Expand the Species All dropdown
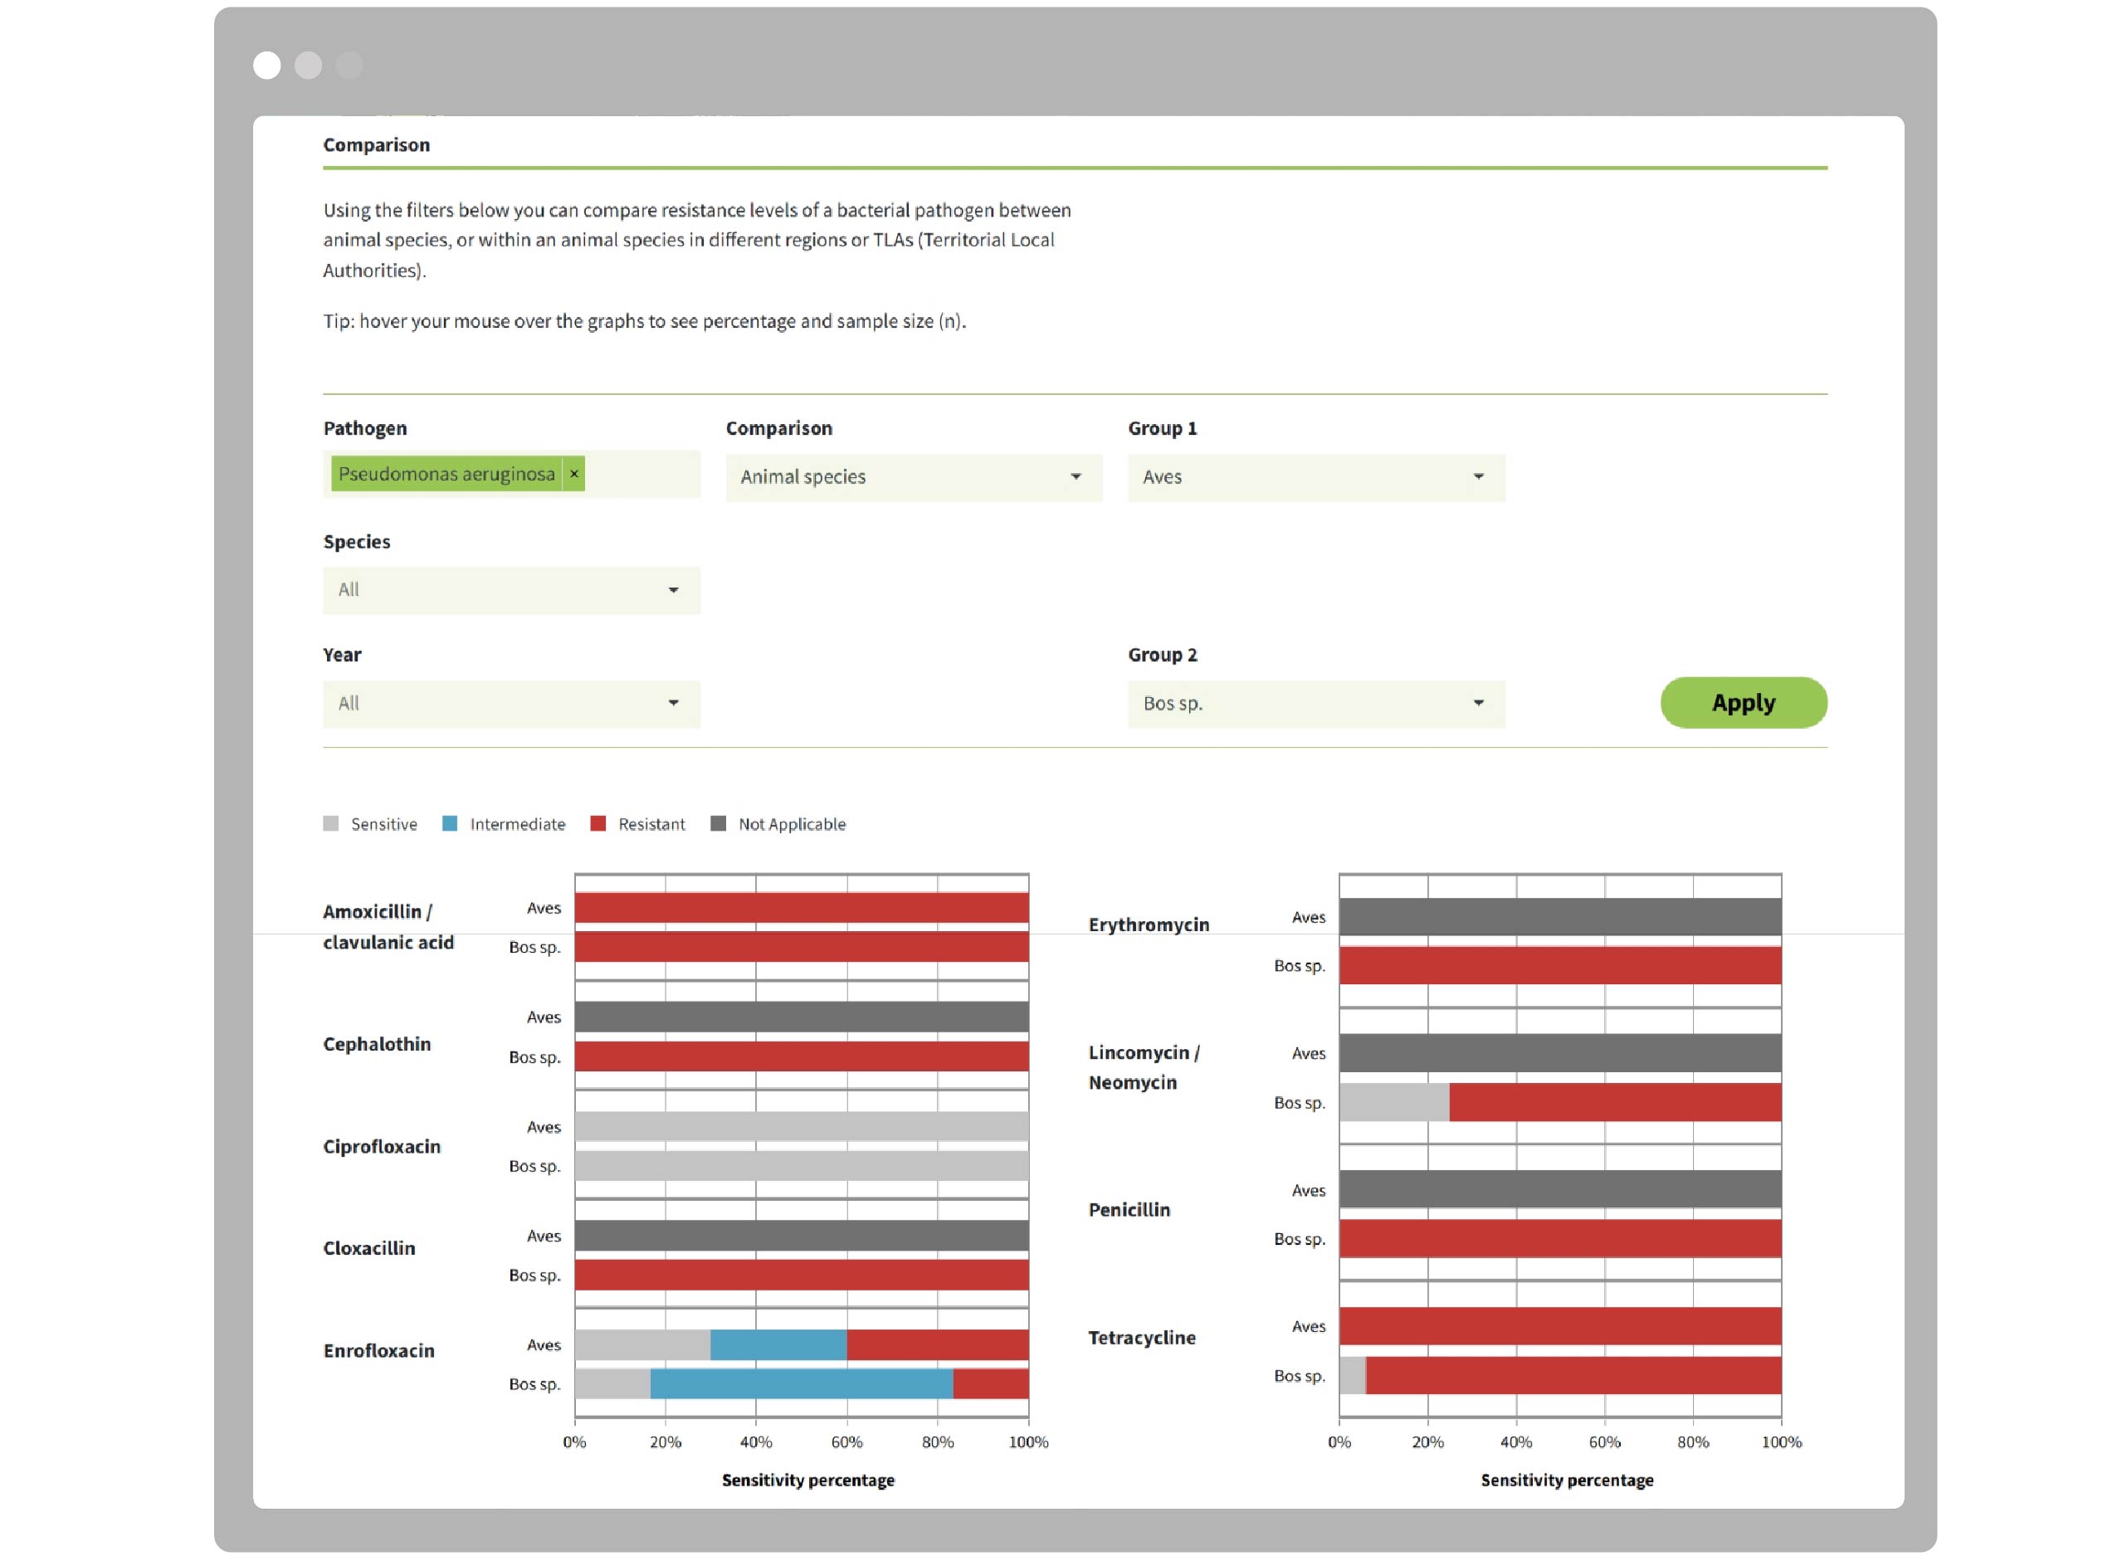Image resolution: width=2127 pixels, height=1561 pixels. (511, 591)
